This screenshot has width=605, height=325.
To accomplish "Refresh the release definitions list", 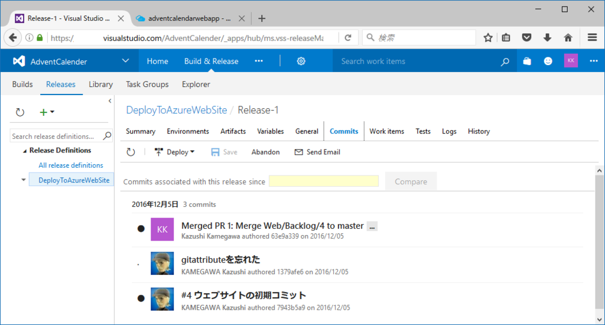I will pyautogui.click(x=20, y=112).
